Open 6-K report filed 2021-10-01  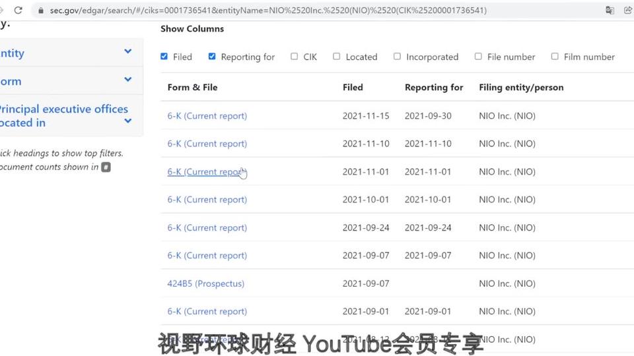click(x=207, y=200)
